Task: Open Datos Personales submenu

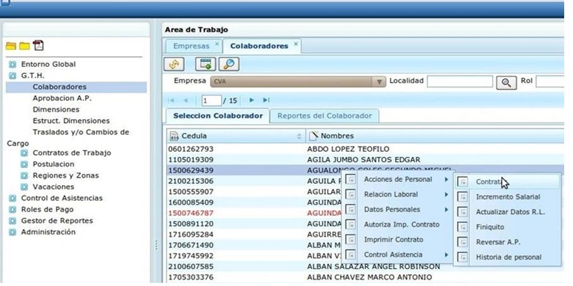Action: [x=398, y=209]
